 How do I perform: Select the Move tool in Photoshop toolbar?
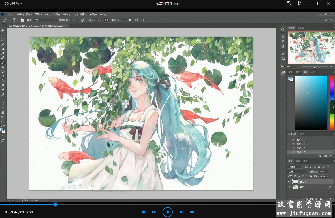pyautogui.click(x=3, y=30)
